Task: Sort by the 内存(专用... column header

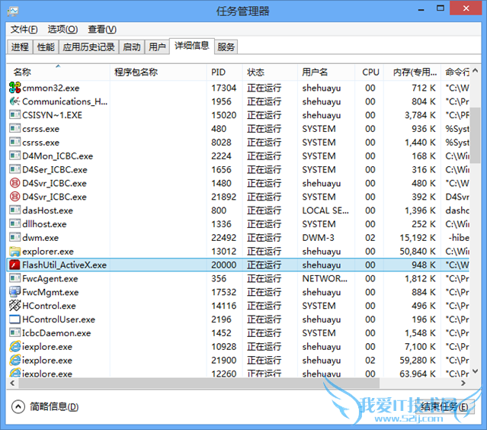Action: point(412,72)
